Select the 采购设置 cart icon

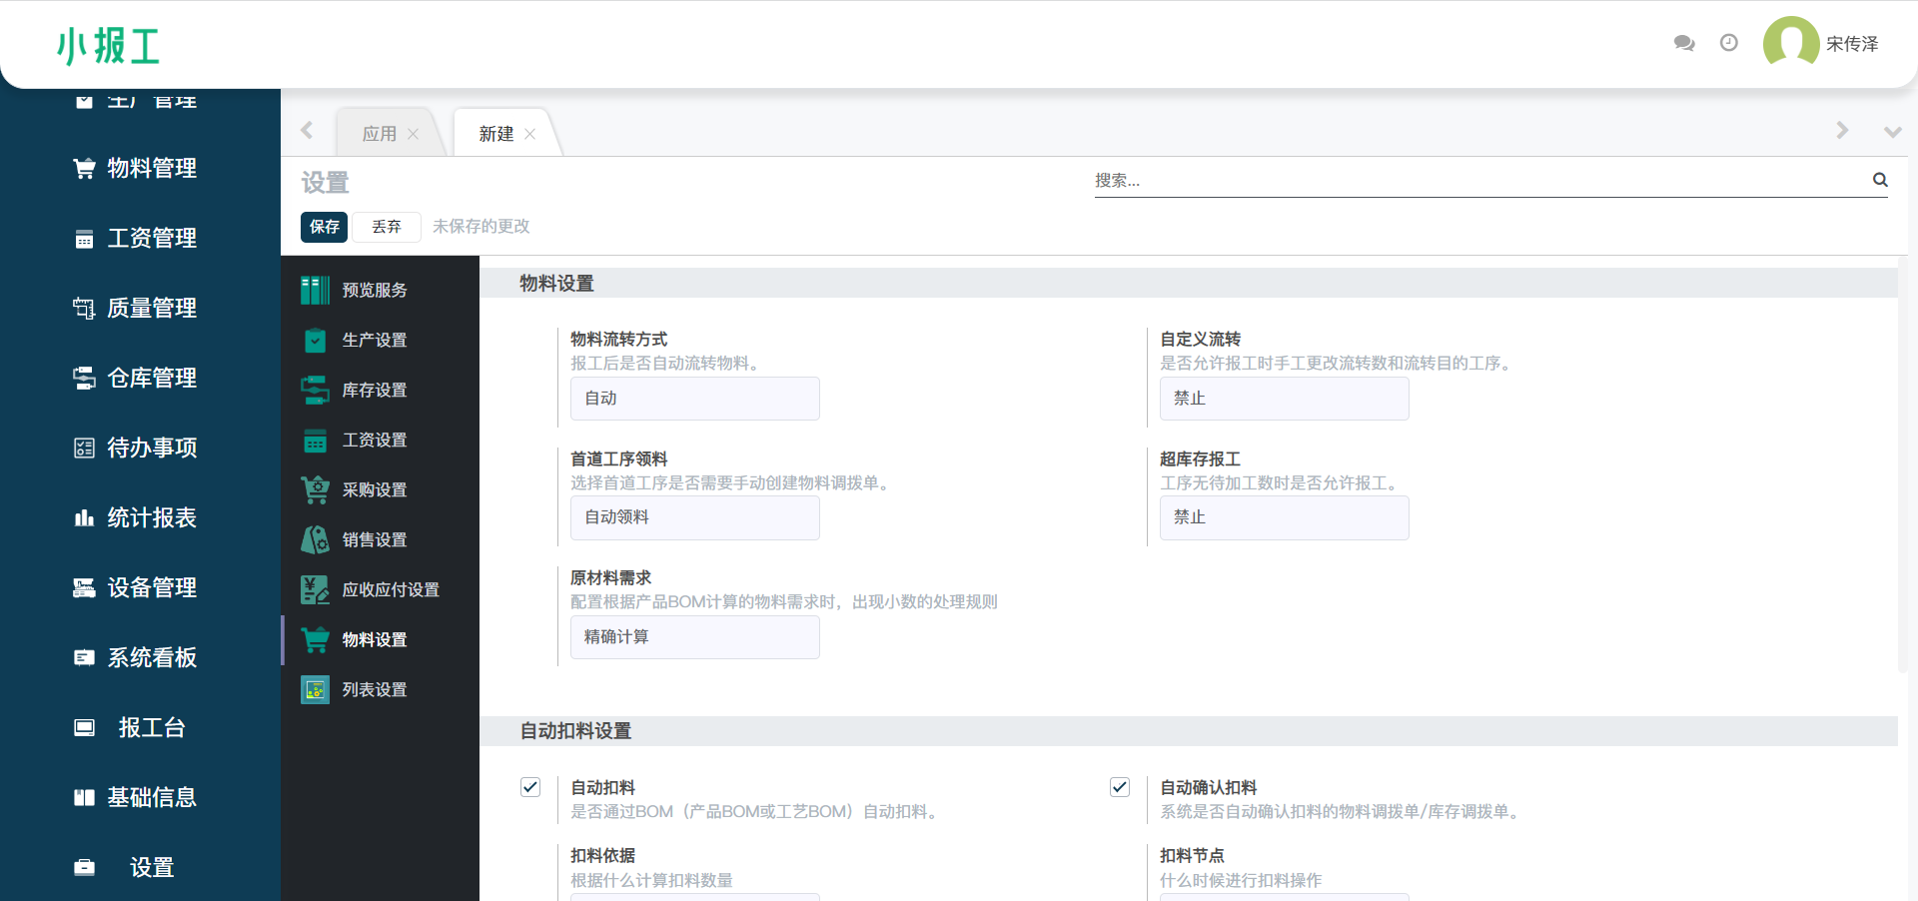316,489
